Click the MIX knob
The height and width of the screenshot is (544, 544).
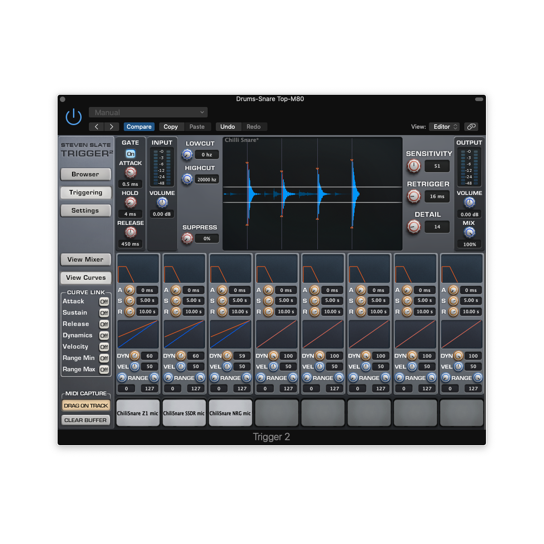pyautogui.click(x=470, y=233)
